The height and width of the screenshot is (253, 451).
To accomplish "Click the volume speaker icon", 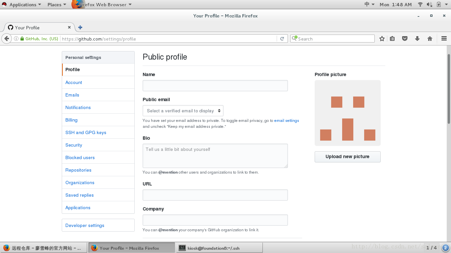I will (429, 4).
